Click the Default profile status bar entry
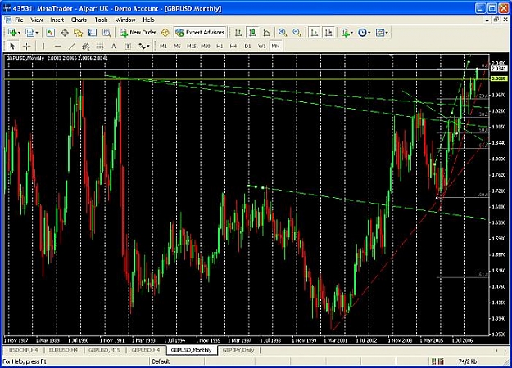The height and width of the screenshot is (368, 512). [x=161, y=361]
